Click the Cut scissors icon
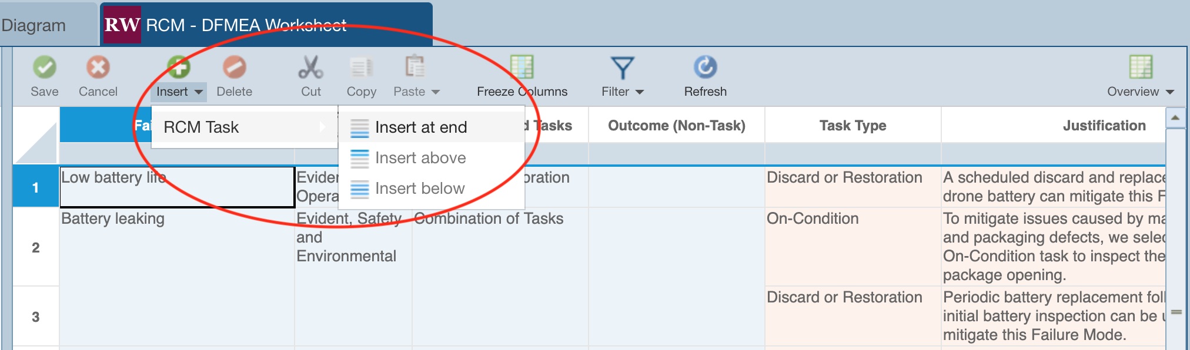 [x=310, y=68]
